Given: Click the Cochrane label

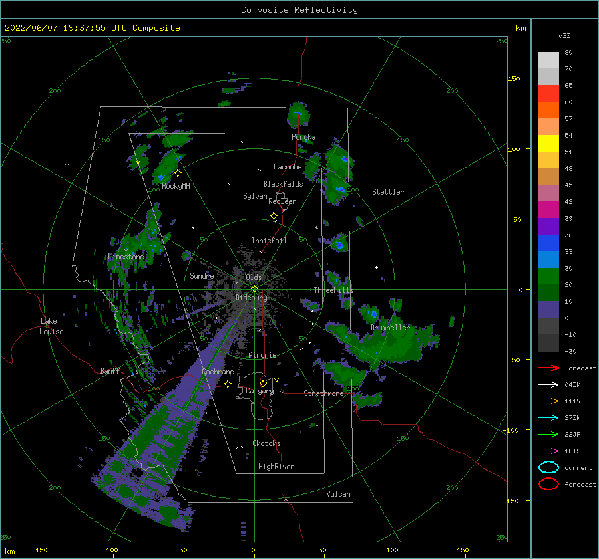Looking at the screenshot, I should pyautogui.click(x=218, y=372).
